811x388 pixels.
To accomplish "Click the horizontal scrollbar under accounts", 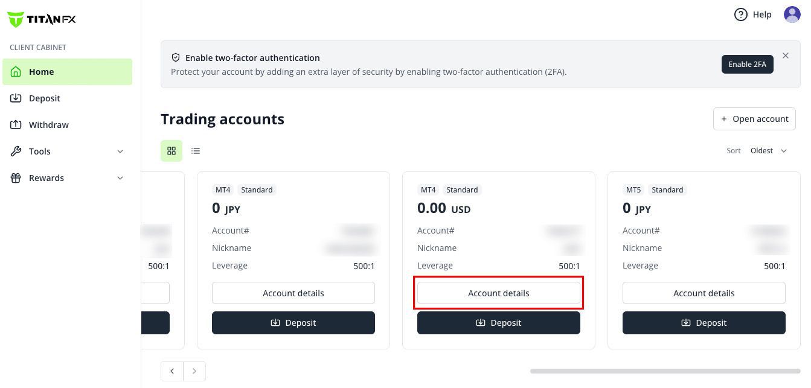I will (665, 371).
